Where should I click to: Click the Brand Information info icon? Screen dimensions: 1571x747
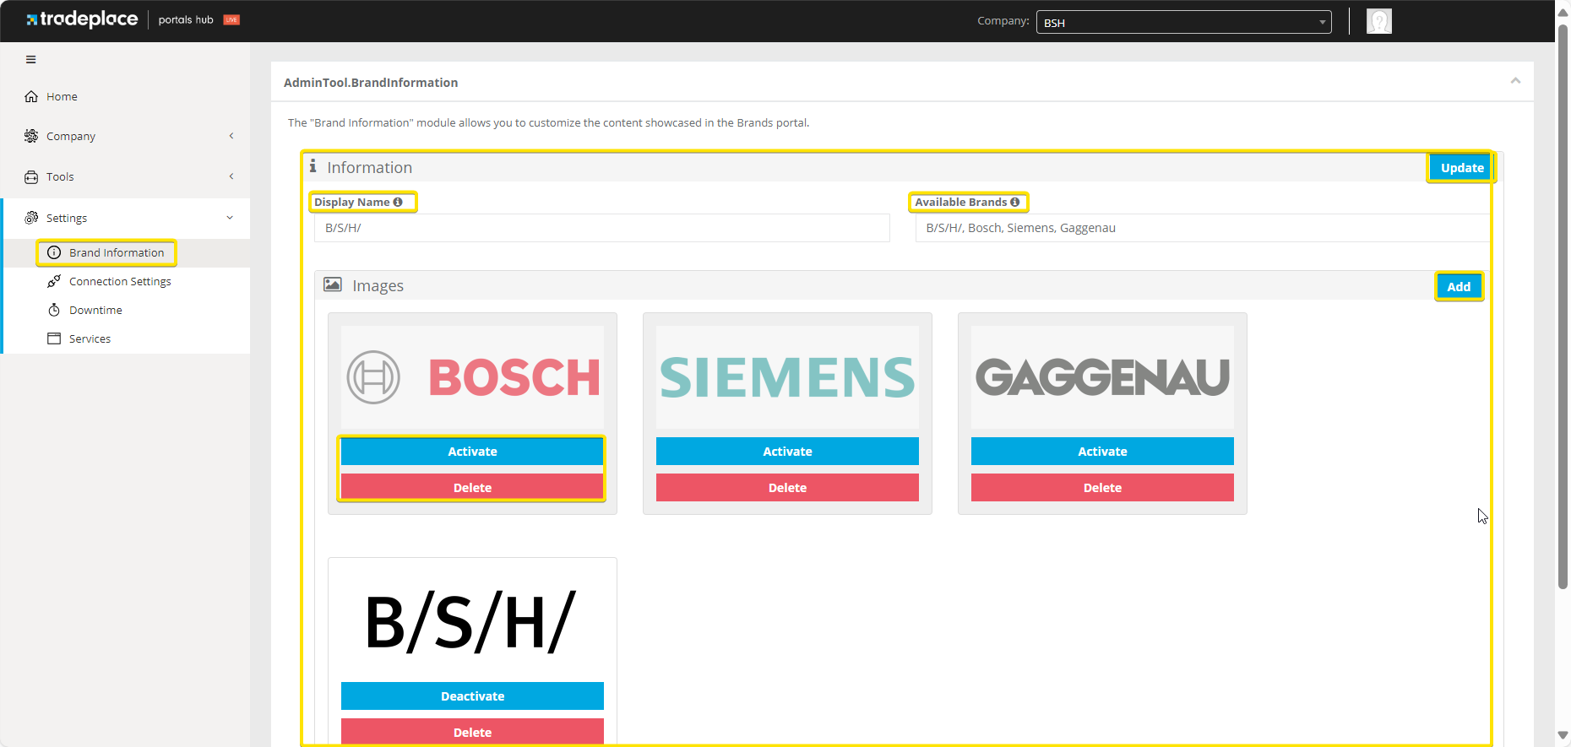click(54, 252)
